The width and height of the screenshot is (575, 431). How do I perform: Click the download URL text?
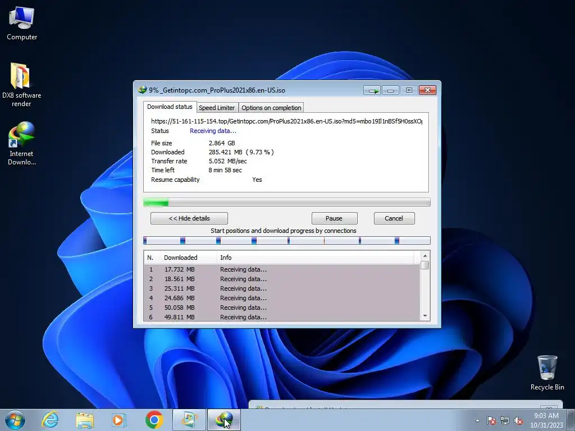[x=287, y=121]
